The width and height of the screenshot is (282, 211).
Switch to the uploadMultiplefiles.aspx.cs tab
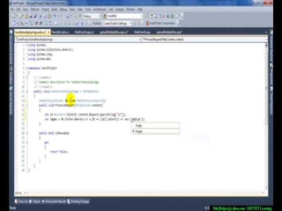click(x=114, y=32)
